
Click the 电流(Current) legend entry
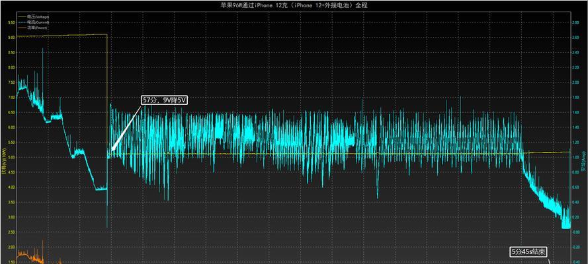coord(38,22)
